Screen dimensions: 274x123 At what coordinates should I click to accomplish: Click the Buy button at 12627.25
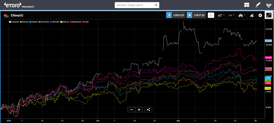(x=196, y=15)
